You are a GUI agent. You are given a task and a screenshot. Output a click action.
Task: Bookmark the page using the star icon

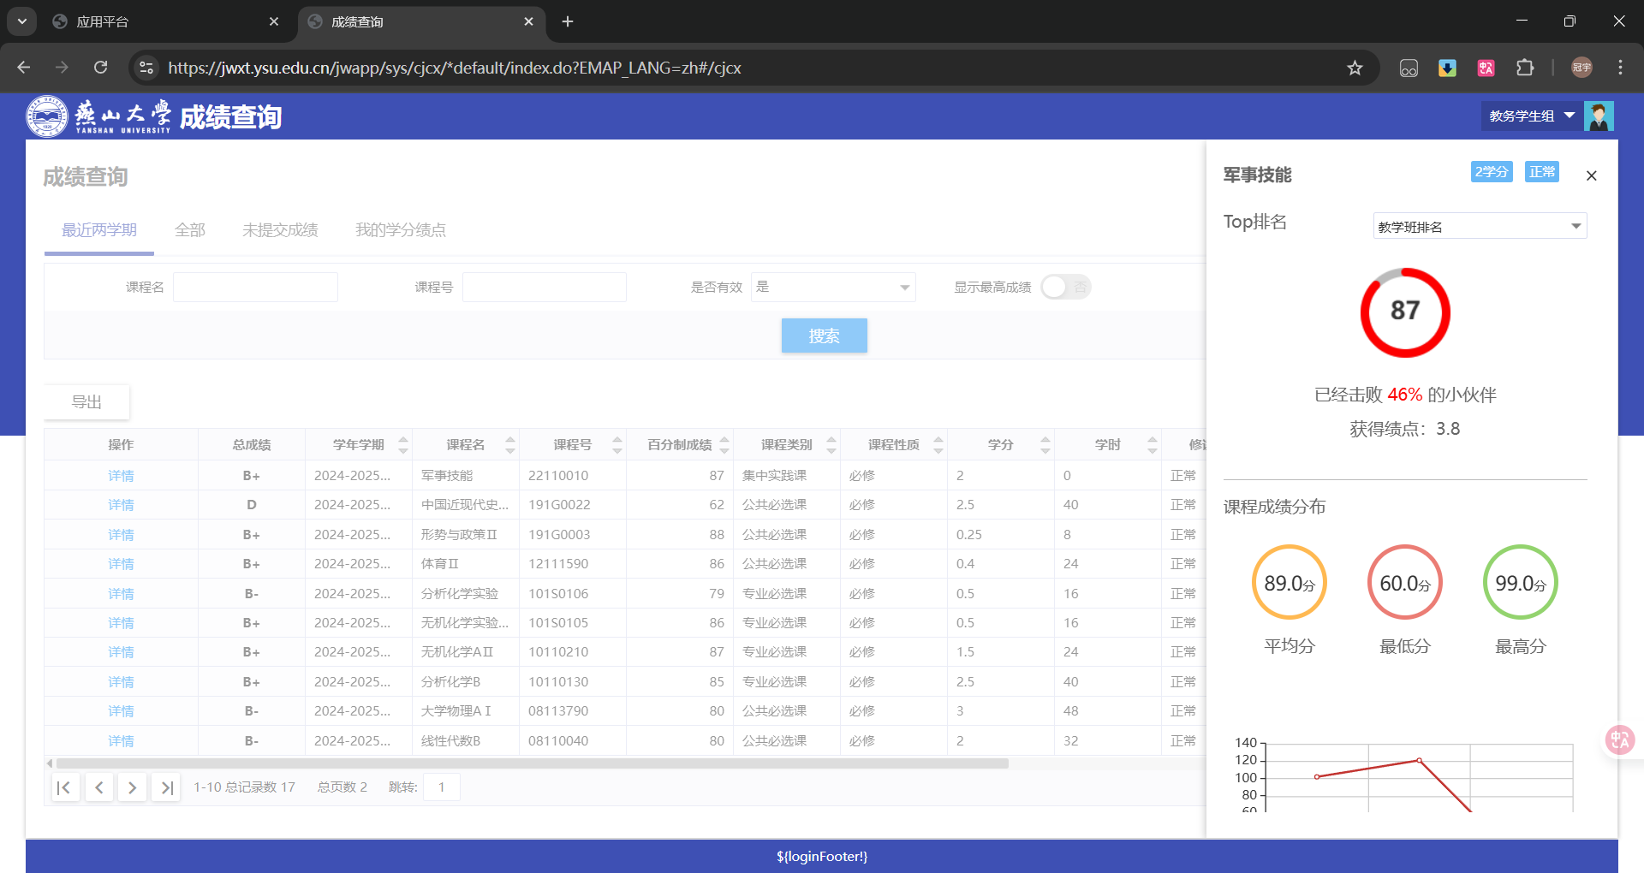(1355, 68)
